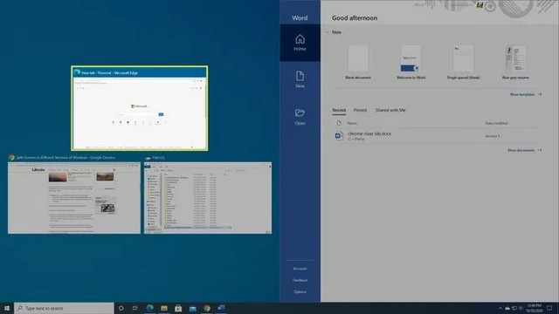Click the taskbar clock and date
The image size is (559, 314).
point(534,308)
